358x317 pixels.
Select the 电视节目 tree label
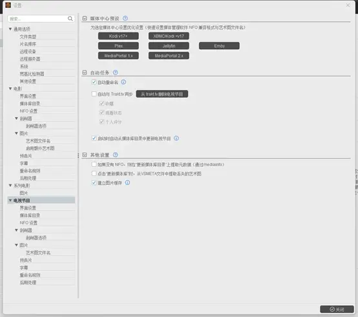tap(22, 201)
